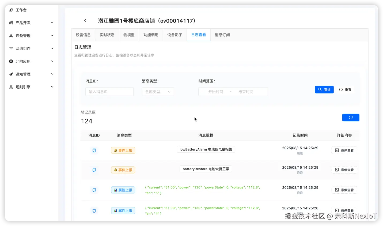Click the network component Wi-Fi icon in sidebar
Viewport: 383px width, 226px height.
[11, 48]
